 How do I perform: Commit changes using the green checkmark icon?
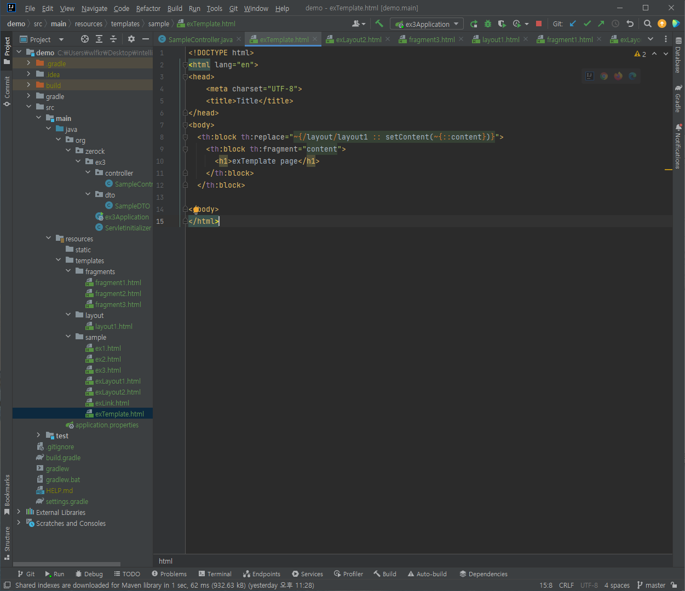point(588,24)
